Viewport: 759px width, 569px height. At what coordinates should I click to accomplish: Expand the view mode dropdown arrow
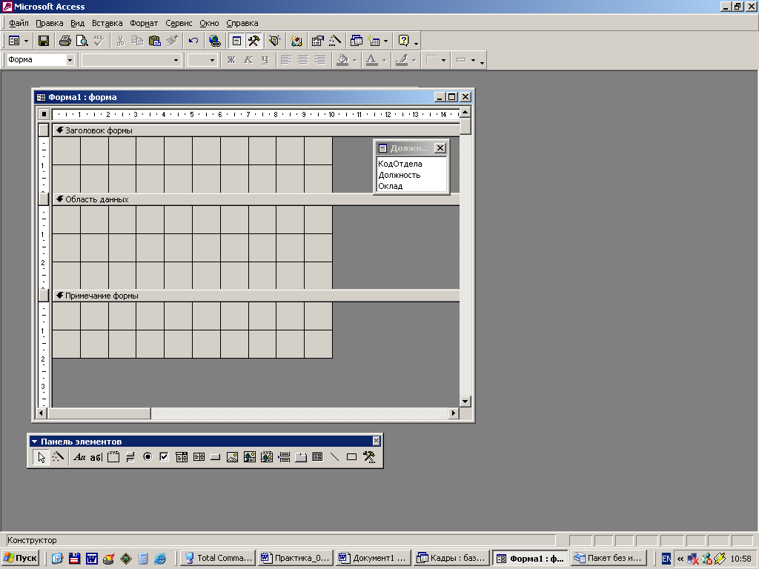pos(26,41)
